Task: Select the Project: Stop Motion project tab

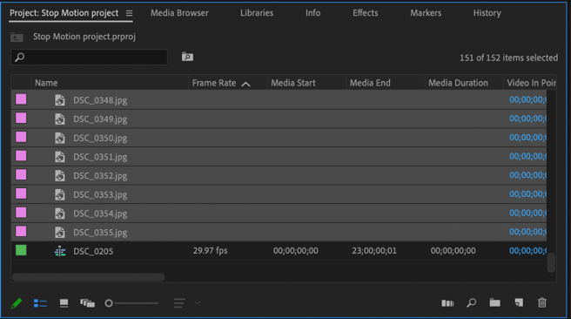Action: pos(64,13)
